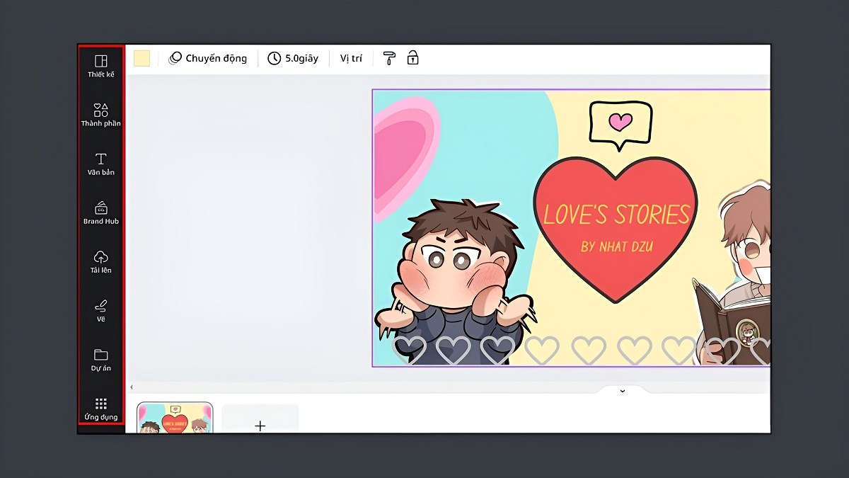Open the Thiết kế design panel
This screenshot has height=478, width=849.
101,66
